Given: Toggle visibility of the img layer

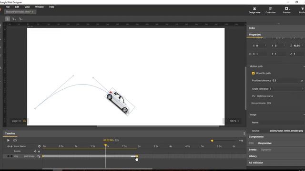Looking at the screenshot, I should (x=8, y=156).
